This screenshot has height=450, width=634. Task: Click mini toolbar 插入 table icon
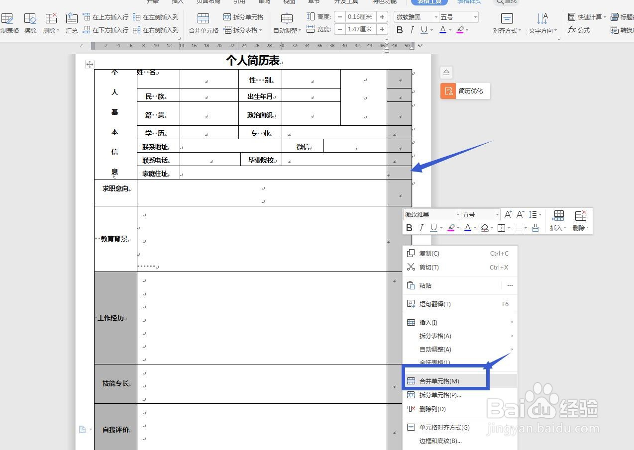click(558, 215)
